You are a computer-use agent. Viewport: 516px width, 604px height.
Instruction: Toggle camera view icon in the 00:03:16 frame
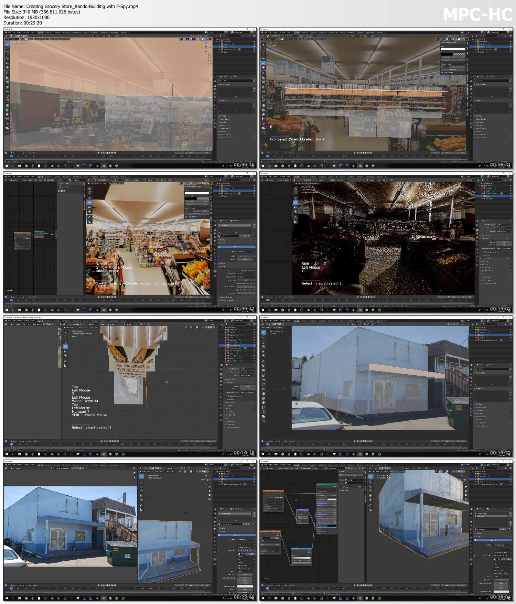(x=209, y=63)
